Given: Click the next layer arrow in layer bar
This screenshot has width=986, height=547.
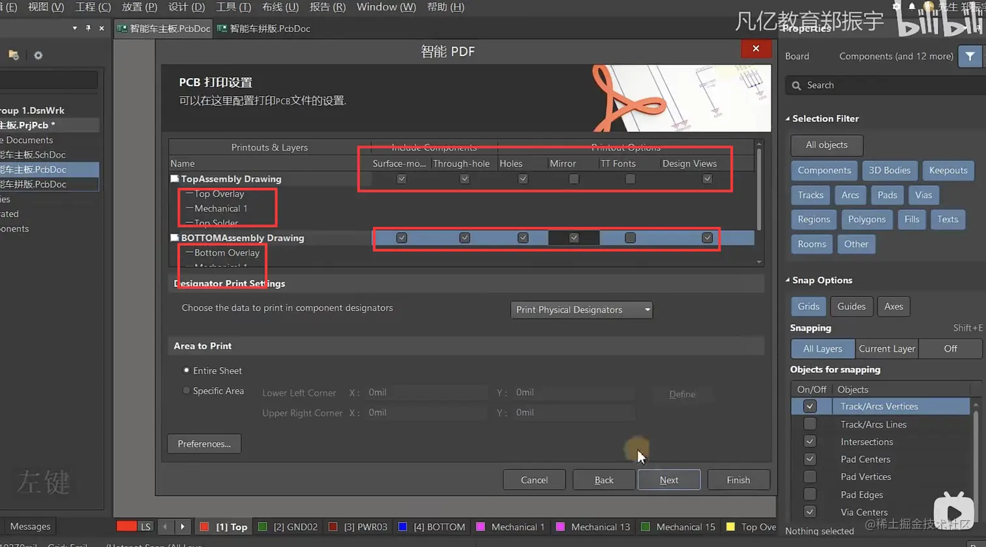Looking at the screenshot, I should [x=183, y=527].
